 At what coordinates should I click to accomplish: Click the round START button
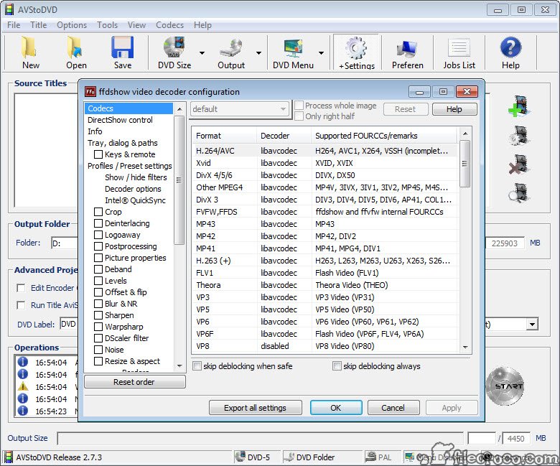coord(505,386)
